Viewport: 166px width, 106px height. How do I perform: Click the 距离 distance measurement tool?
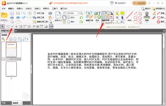click(x=161, y=13)
